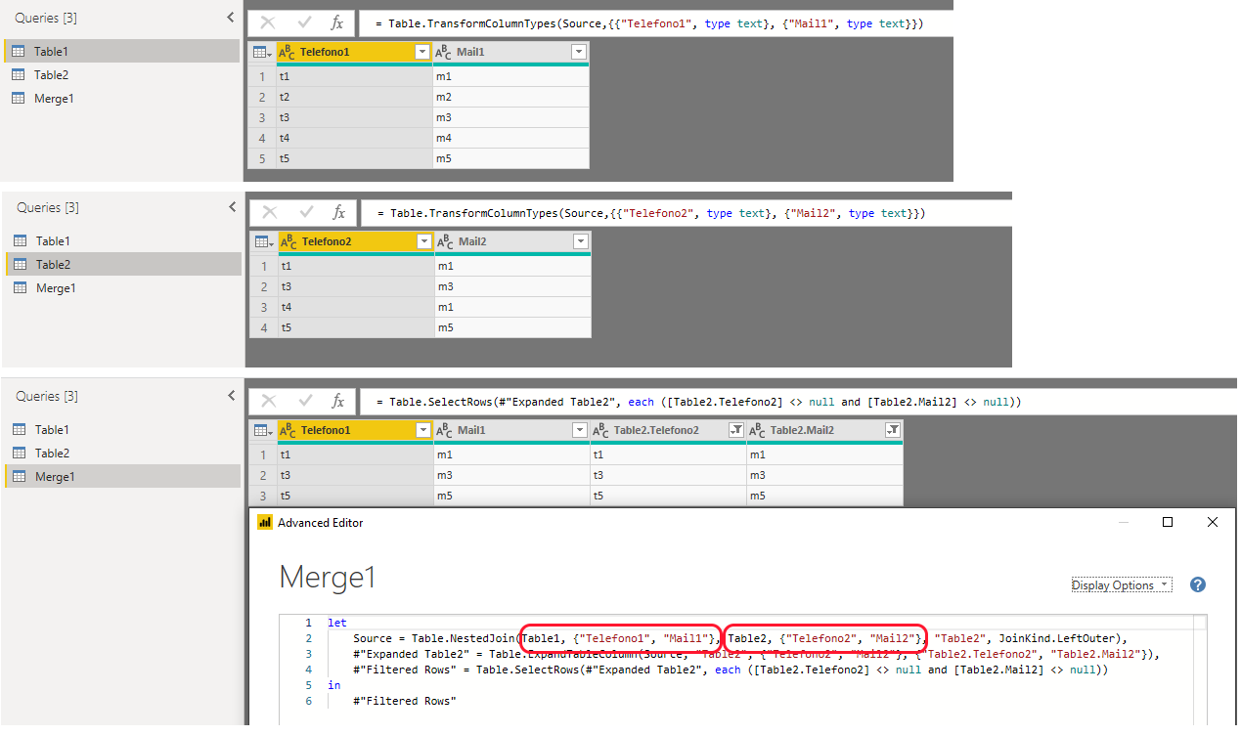Viewport: 1241px width, 735px height.
Task: Click the fx icon beside the Table.SelectRows formula
Action: click(x=338, y=401)
